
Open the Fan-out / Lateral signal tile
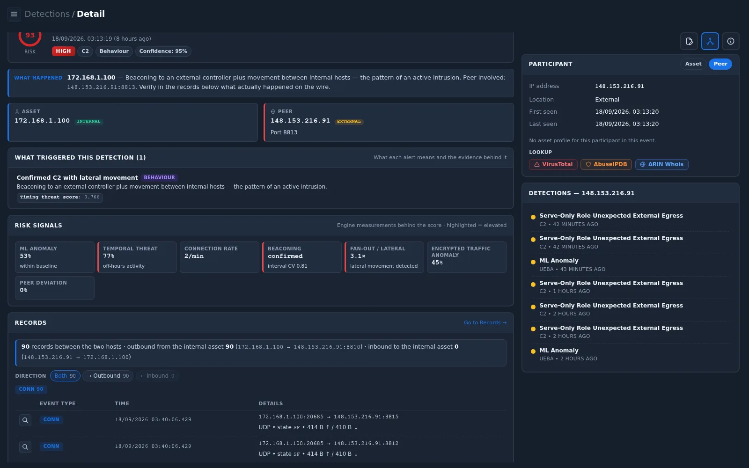(x=384, y=257)
